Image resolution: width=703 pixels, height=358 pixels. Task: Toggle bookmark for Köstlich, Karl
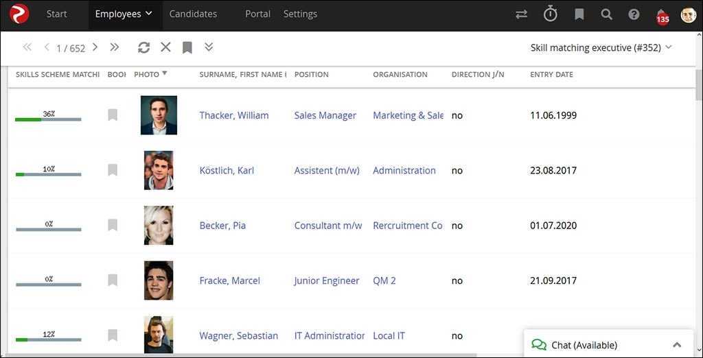coord(113,170)
